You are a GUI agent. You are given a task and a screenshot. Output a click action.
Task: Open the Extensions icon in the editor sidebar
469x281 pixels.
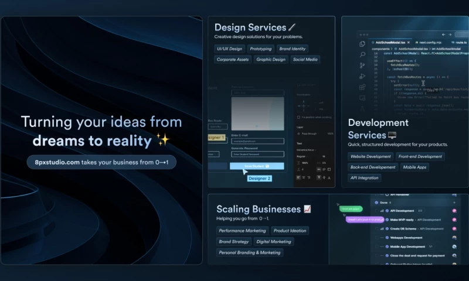[x=363, y=87]
